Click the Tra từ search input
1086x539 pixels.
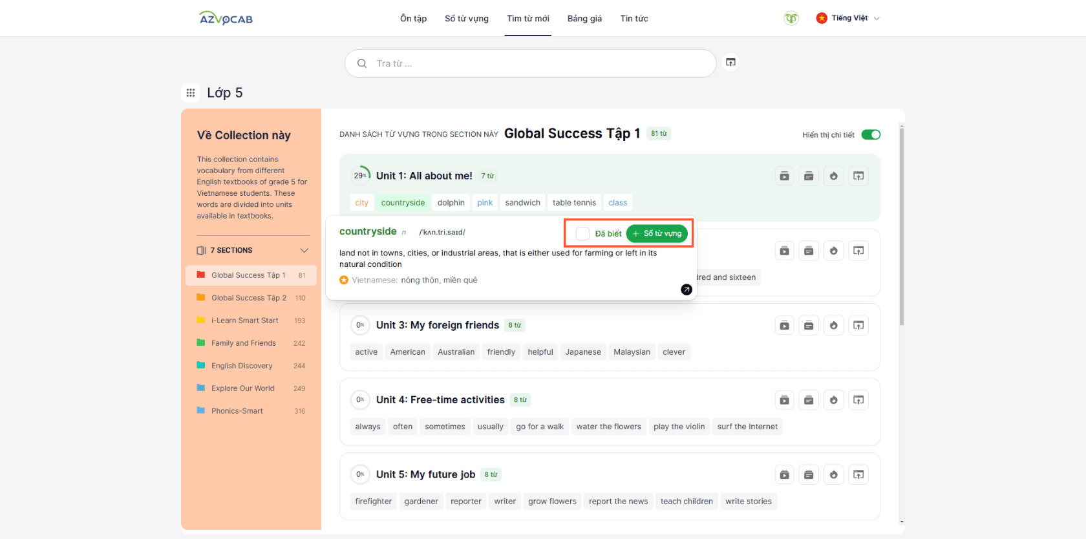[530, 63]
